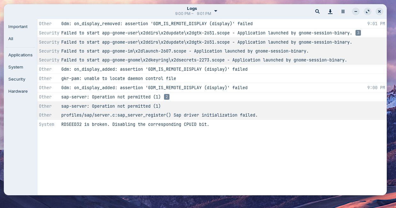The image size is (396, 208).
Task: Open the gkr-pam daemon control file entry
Action: click(212, 78)
